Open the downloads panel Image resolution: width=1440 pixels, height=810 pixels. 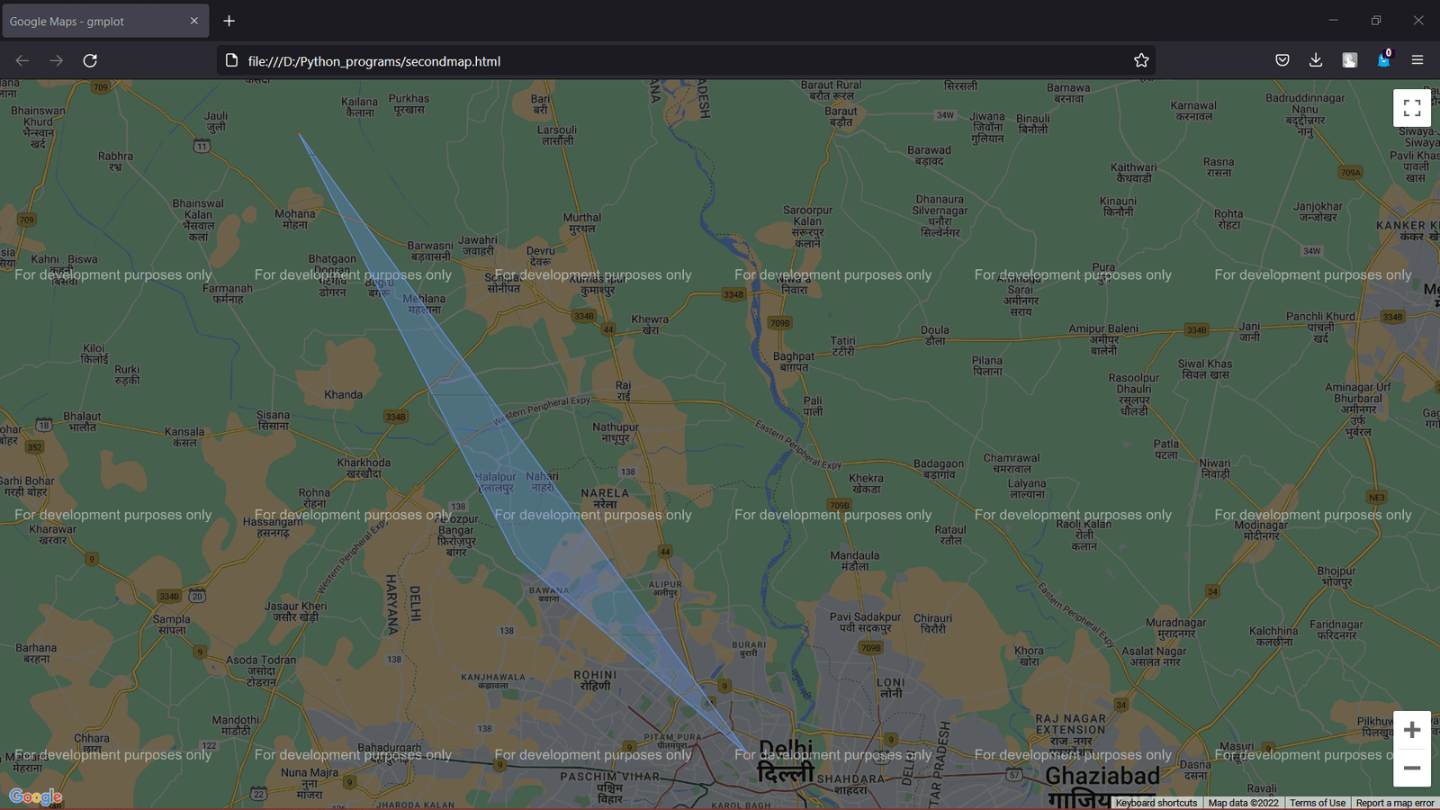1316,60
